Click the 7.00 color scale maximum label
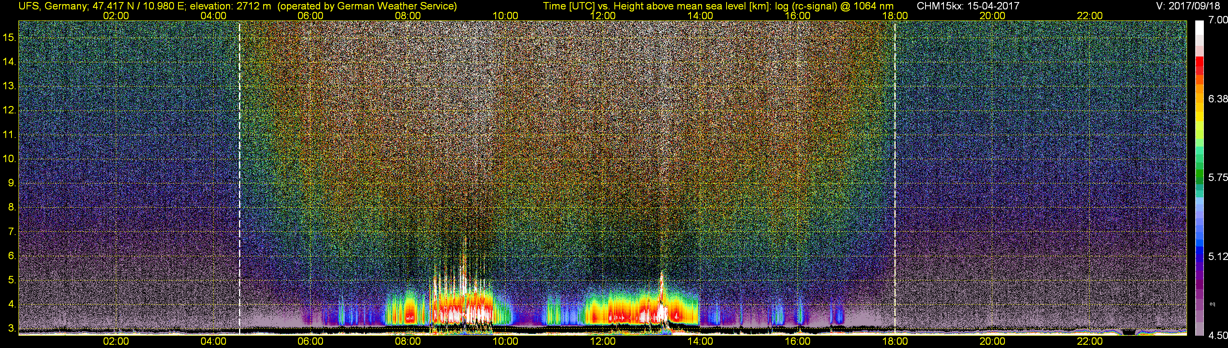 (x=1217, y=20)
